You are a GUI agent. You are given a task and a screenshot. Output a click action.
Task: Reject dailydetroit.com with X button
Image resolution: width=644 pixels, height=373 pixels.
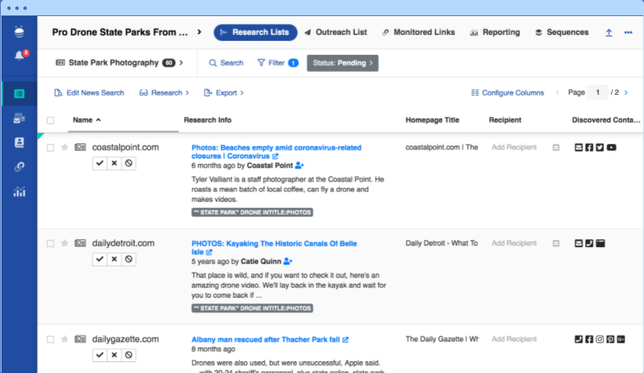point(114,259)
